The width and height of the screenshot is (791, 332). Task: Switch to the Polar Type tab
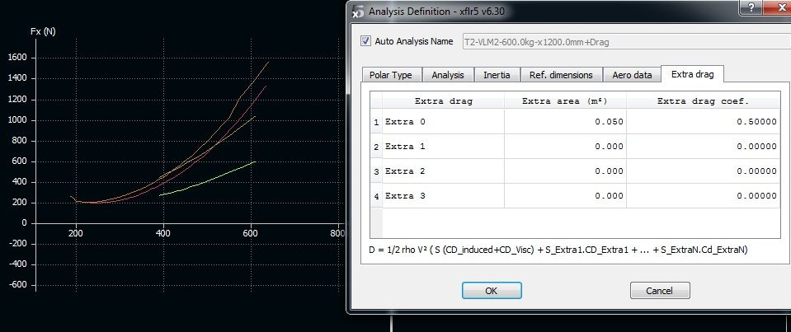coord(392,75)
